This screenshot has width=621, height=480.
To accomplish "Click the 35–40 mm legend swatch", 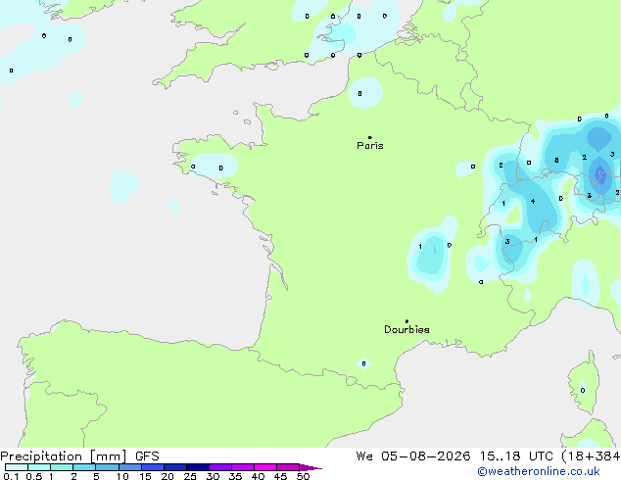I will (x=243, y=467).
